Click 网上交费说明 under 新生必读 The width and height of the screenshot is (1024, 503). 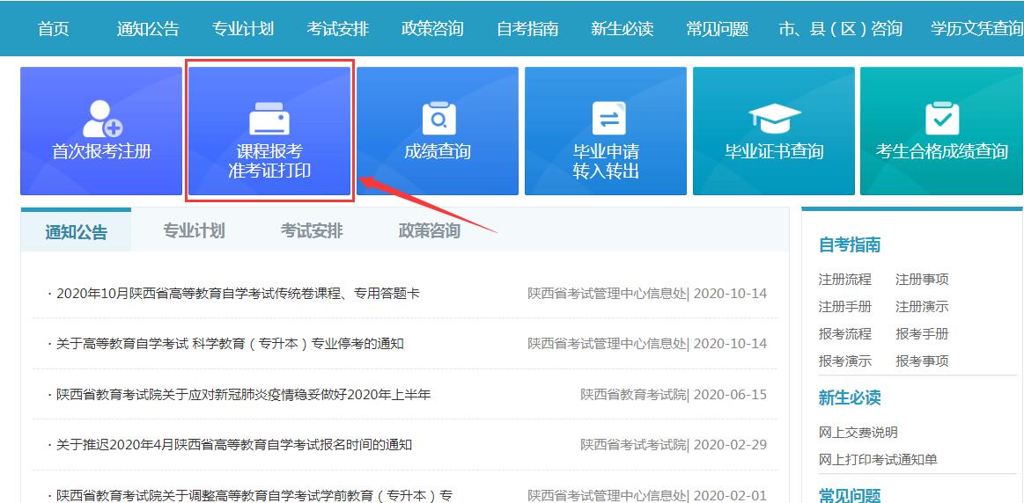858,433
